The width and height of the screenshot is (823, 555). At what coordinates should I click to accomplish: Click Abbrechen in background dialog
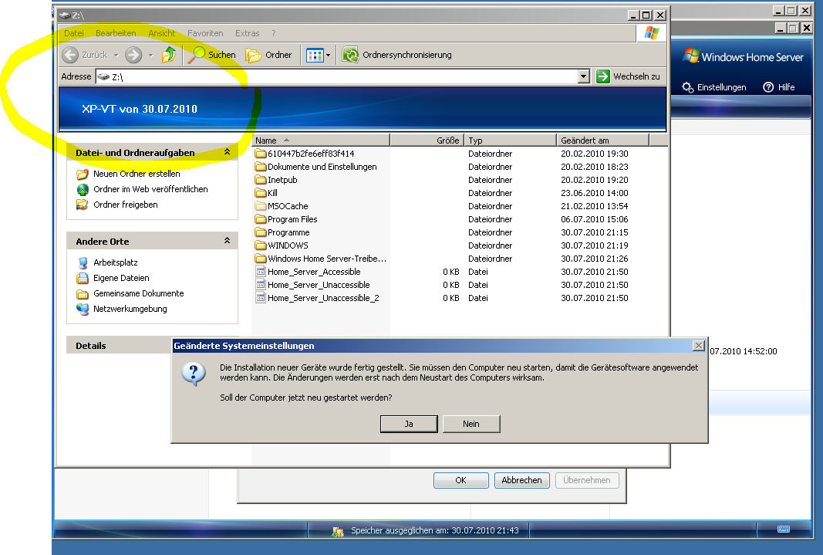(x=521, y=480)
